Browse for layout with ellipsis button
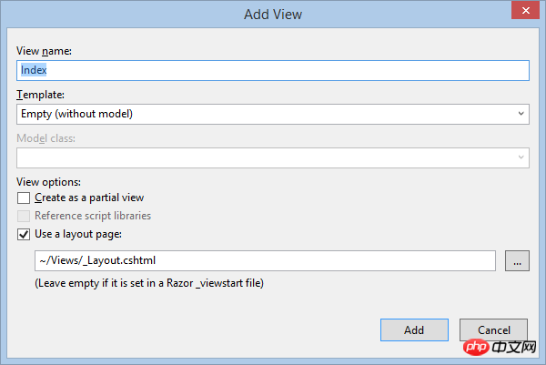 (517, 260)
